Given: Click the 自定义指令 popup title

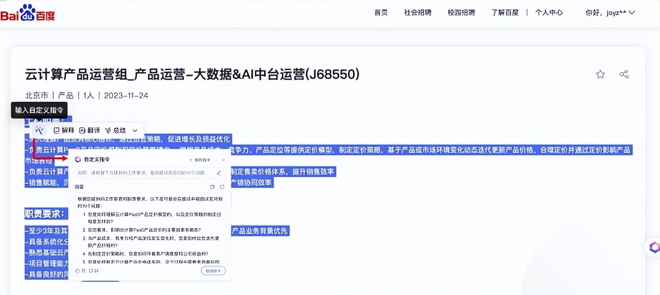Looking at the screenshot, I should 97,160.
